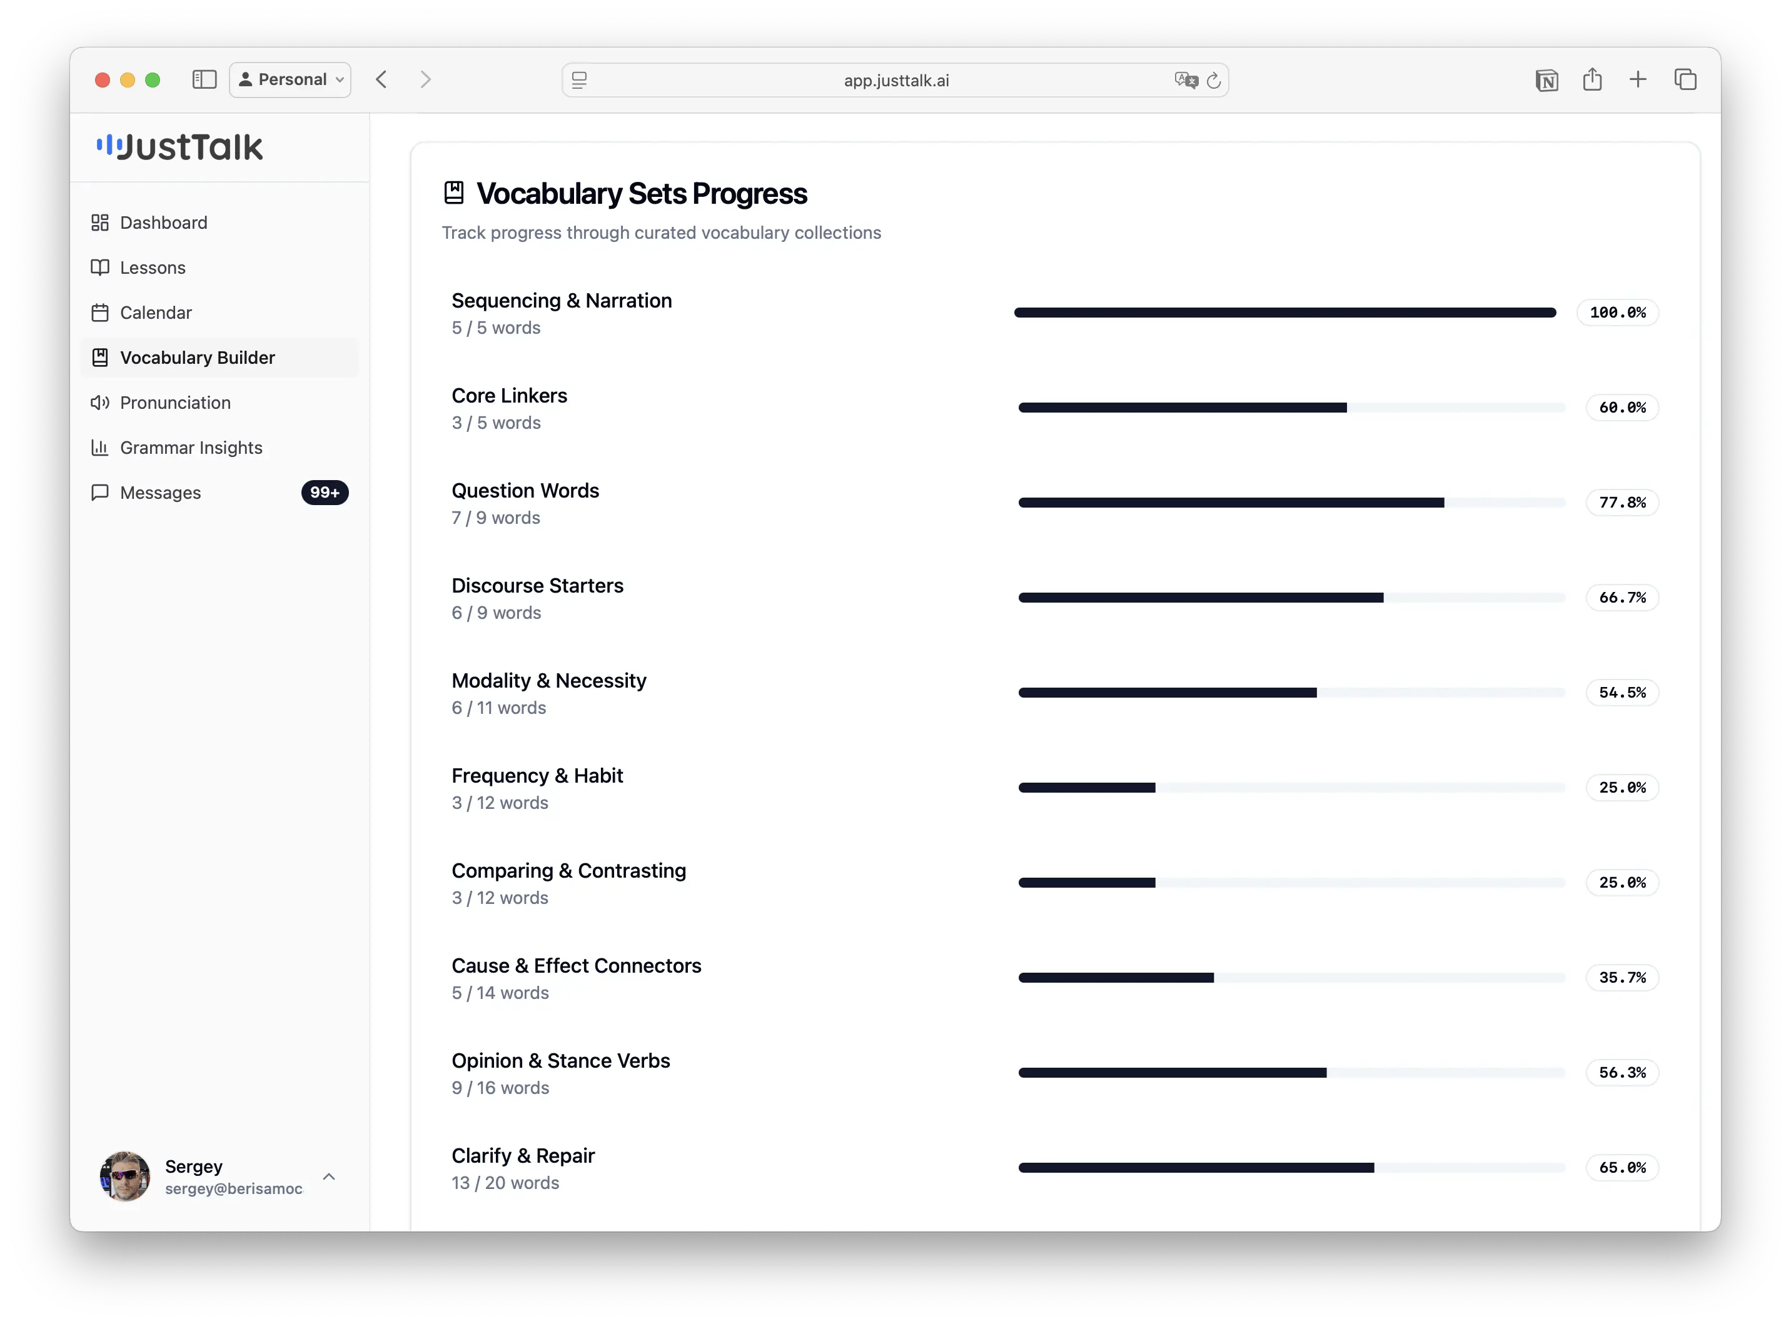This screenshot has height=1324, width=1791.
Task: Click the Pronunciation speaker icon
Action: (99, 403)
